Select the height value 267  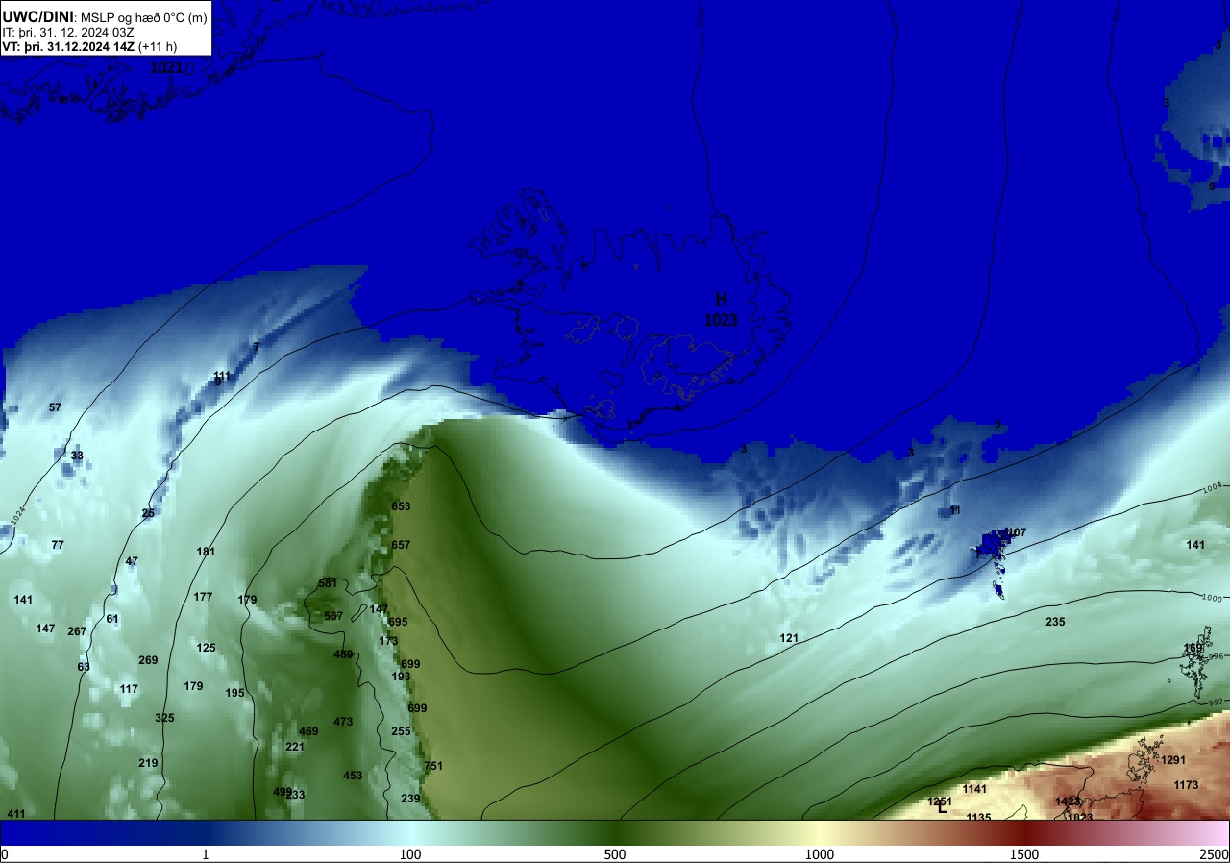pyautogui.click(x=77, y=631)
